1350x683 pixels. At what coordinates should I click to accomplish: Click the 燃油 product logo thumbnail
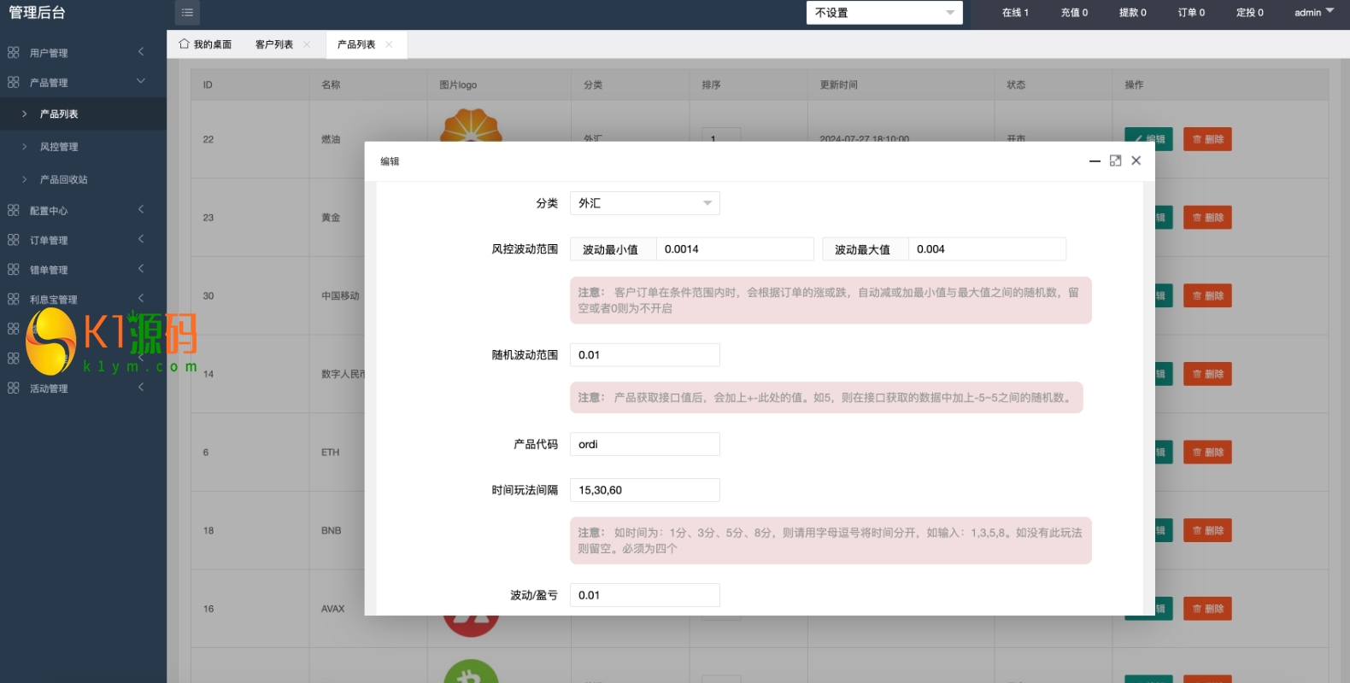(471, 125)
